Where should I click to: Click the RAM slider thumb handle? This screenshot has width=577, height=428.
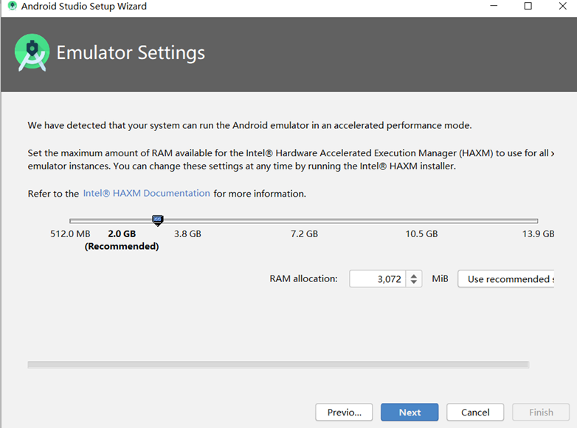[157, 220]
